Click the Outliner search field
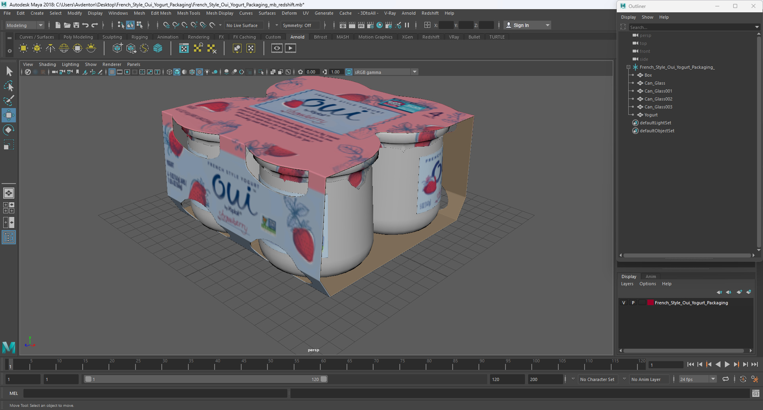Viewport: 763px width, 410px height. pyautogui.click(x=691, y=27)
